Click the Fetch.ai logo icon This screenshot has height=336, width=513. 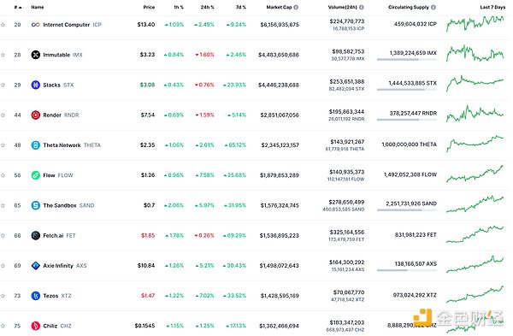point(35,235)
